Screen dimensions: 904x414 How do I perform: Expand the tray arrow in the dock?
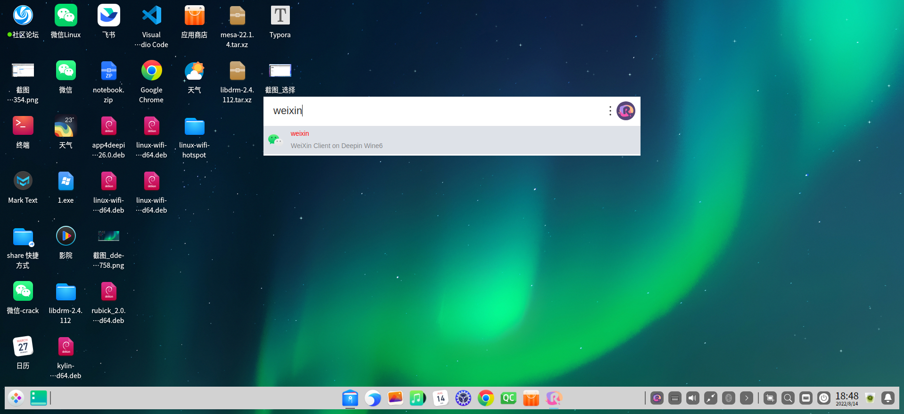(747, 398)
